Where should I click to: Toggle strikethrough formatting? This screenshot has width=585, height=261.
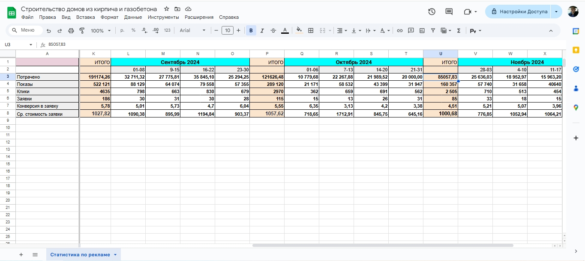(x=273, y=31)
